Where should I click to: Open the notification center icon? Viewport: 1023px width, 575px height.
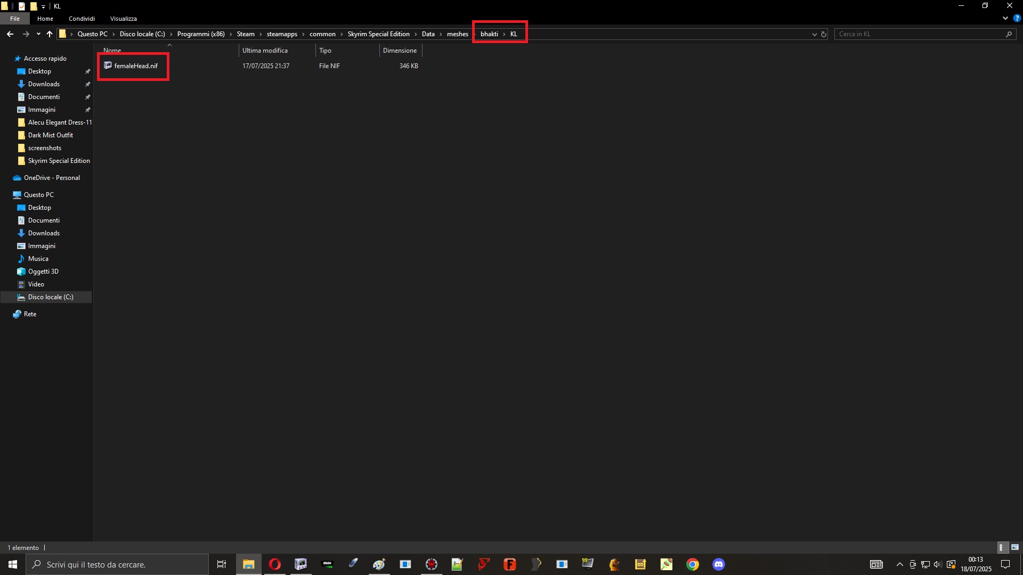1005,564
